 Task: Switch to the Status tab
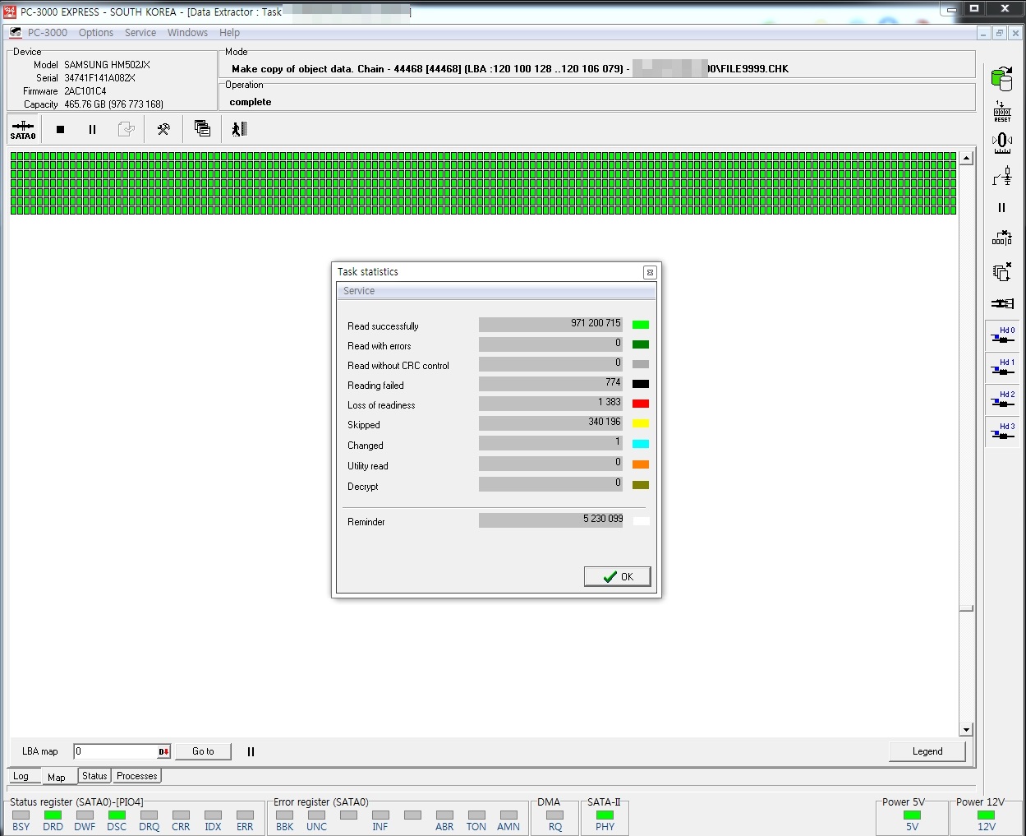tap(94, 776)
